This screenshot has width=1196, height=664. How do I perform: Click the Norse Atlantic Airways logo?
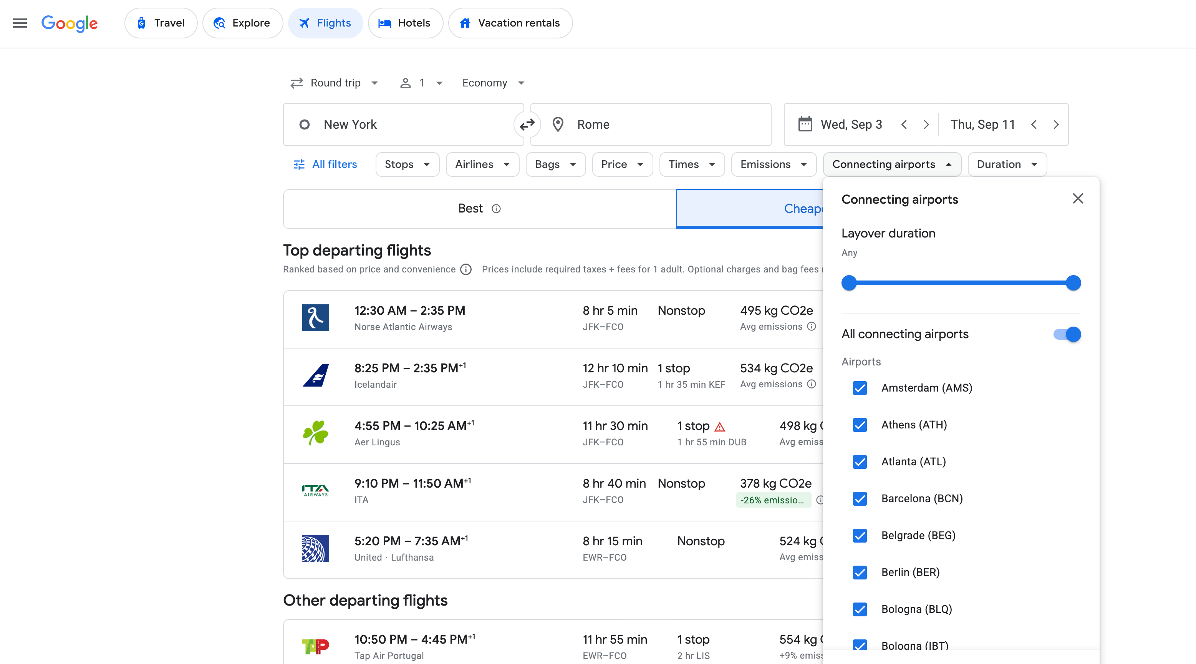coord(315,318)
